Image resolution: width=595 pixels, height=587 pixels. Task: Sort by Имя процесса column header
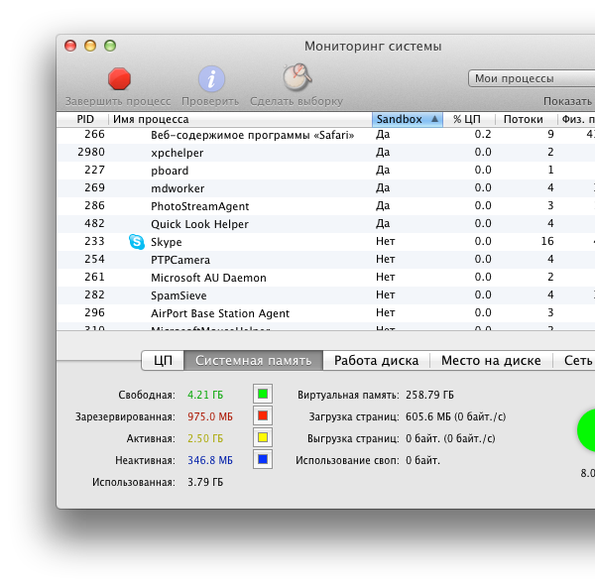click(241, 119)
